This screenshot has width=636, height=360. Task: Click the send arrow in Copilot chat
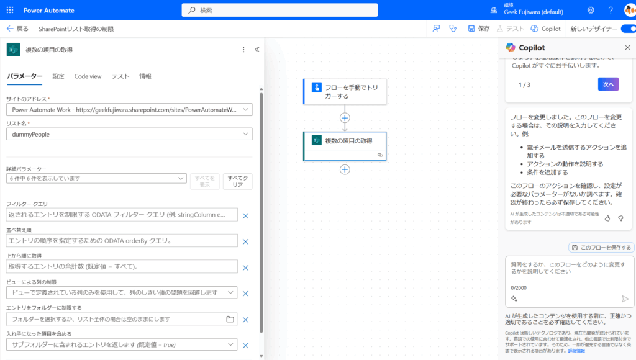tap(625, 299)
